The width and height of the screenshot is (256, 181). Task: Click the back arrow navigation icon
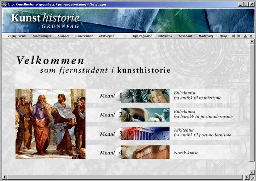tap(233, 36)
